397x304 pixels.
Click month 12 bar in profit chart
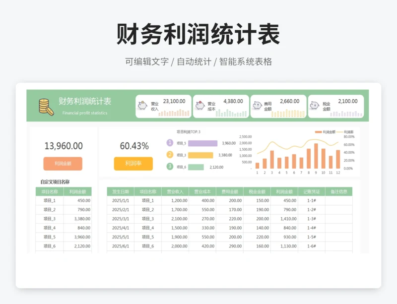338,159
